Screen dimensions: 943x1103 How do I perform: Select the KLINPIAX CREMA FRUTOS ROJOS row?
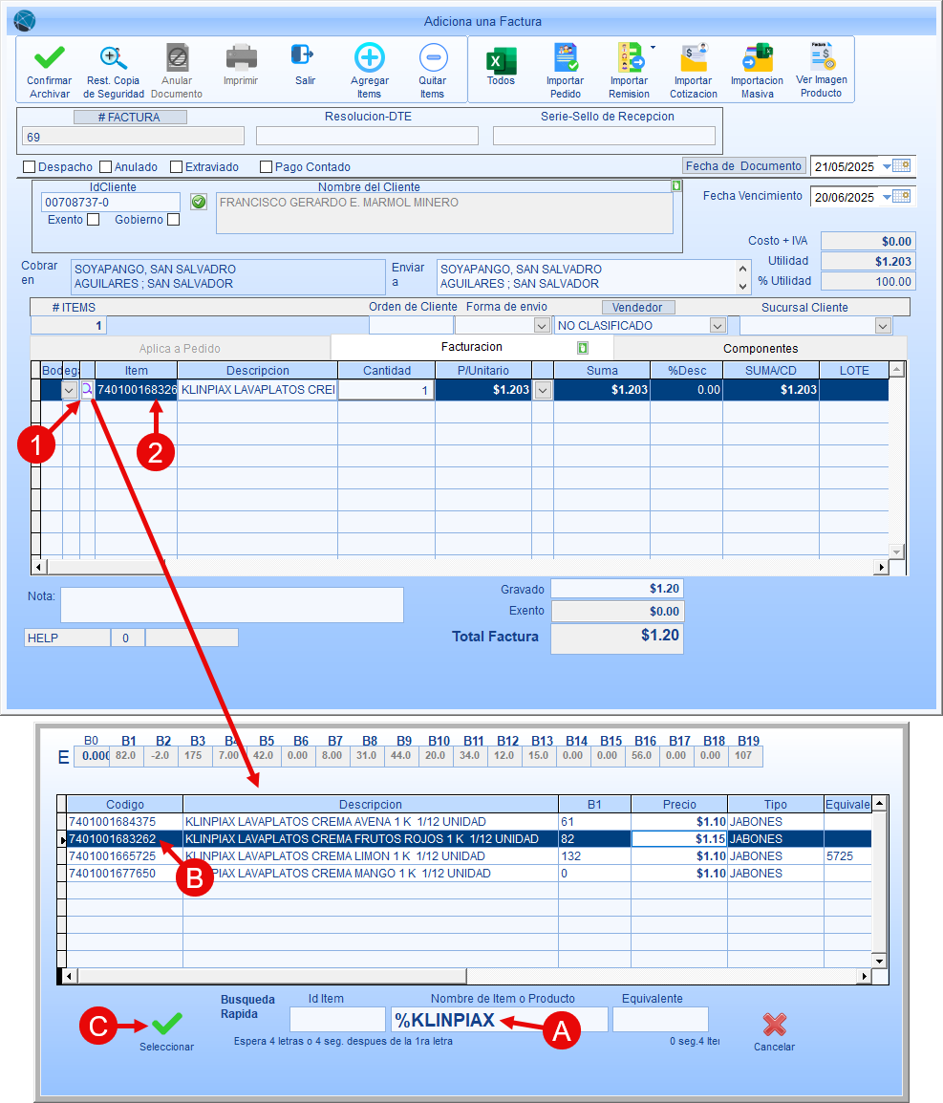469,839
